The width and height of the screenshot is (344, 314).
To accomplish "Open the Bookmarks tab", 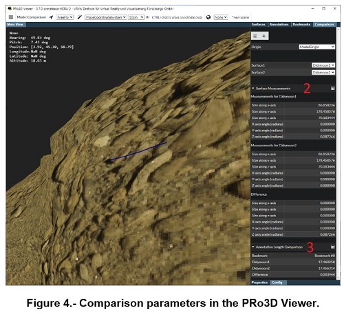I will click(301, 24).
